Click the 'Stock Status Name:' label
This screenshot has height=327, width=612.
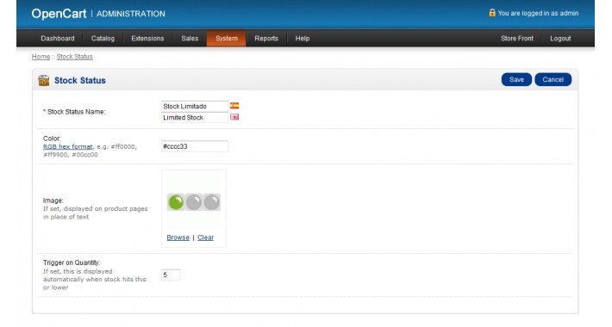coord(76,112)
